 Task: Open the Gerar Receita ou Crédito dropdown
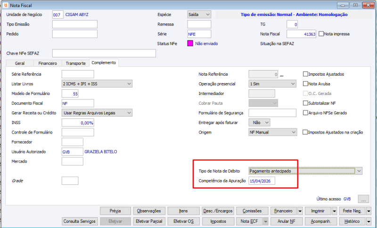tap(97, 113)
